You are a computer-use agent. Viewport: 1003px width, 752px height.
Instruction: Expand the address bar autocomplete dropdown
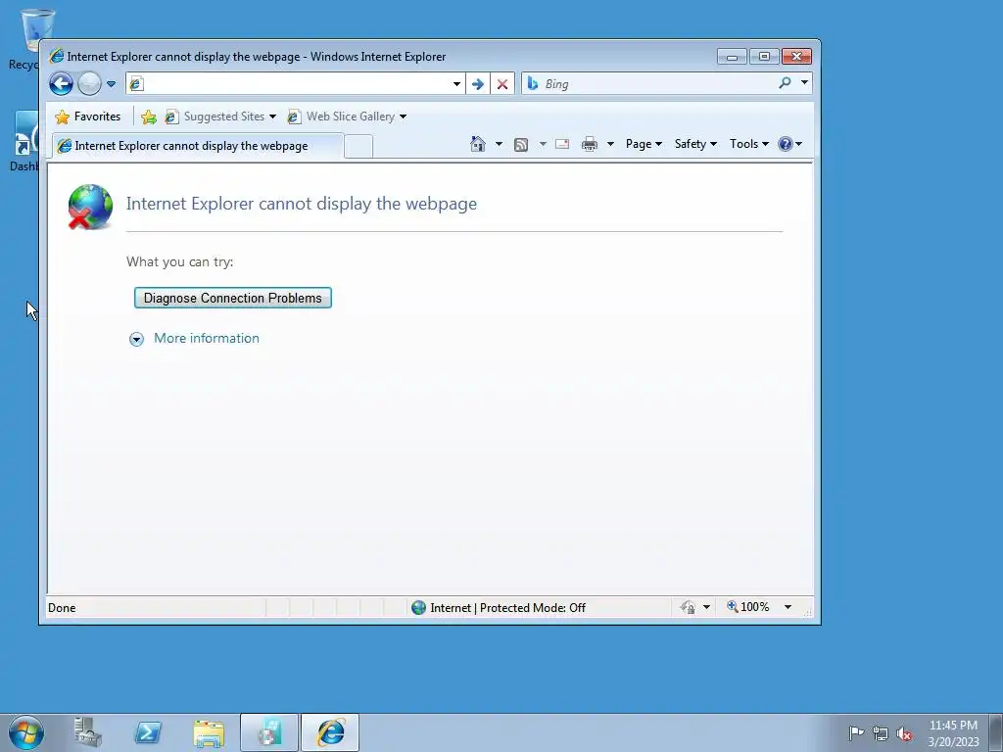pos(456,84)
